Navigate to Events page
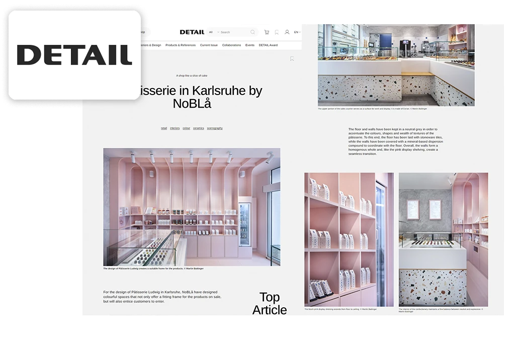515x339 pixels. pos(250,45)
